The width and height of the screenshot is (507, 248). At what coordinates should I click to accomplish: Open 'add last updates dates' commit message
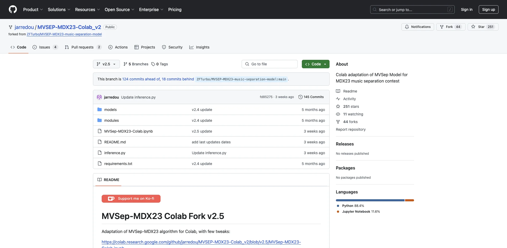pyautogui.click(x=211, y=142)
